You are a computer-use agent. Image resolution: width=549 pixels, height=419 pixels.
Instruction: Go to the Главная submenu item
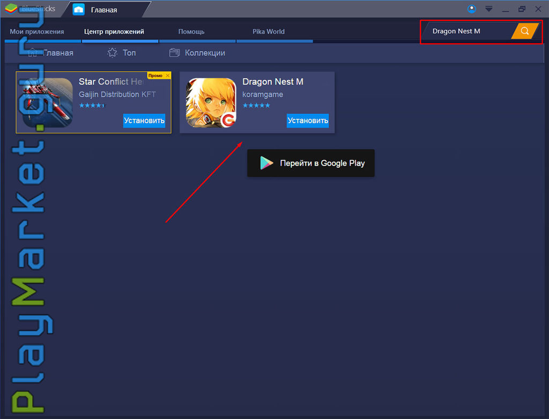click(51, 53)
